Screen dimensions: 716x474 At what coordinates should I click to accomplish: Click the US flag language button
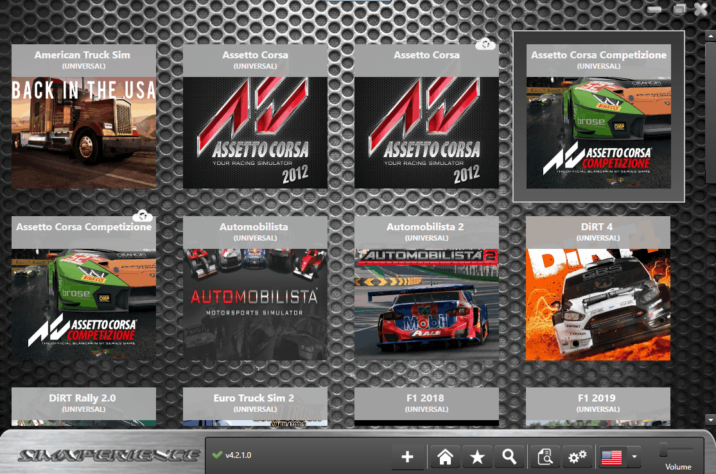point(611,457)
